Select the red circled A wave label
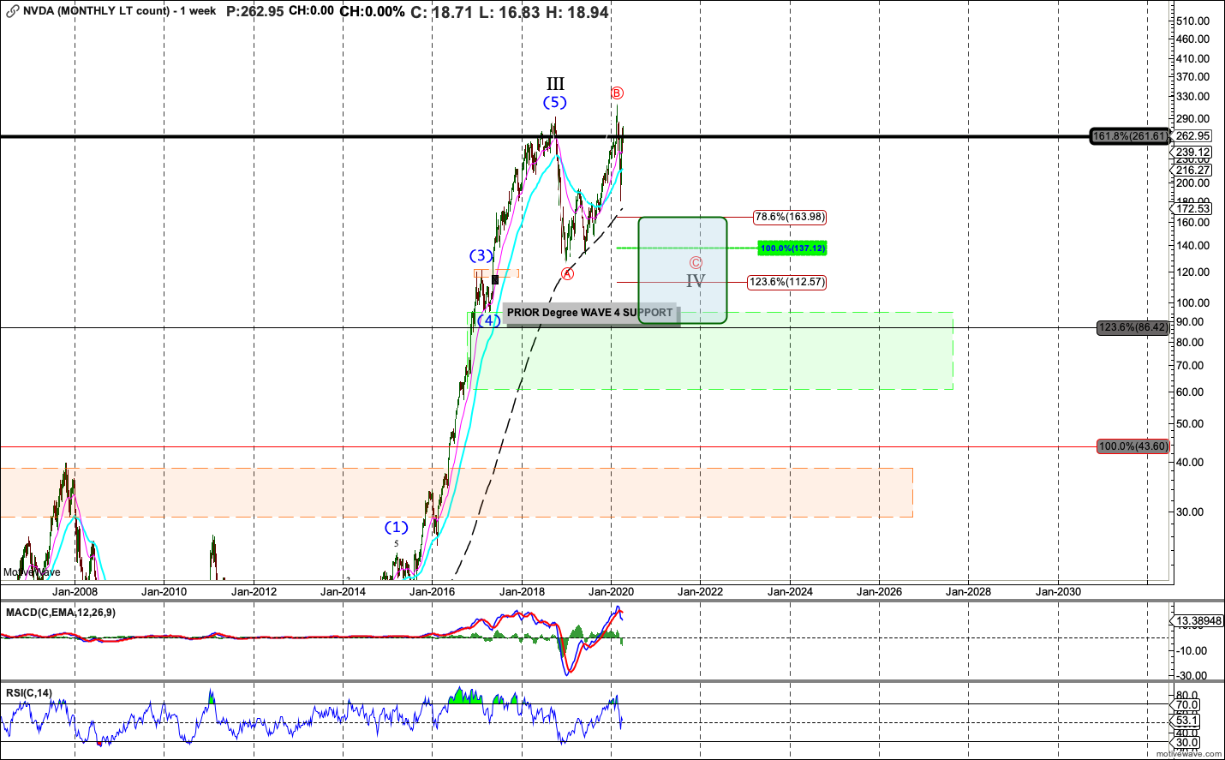The image size is (1225, 760). point(567,273)
